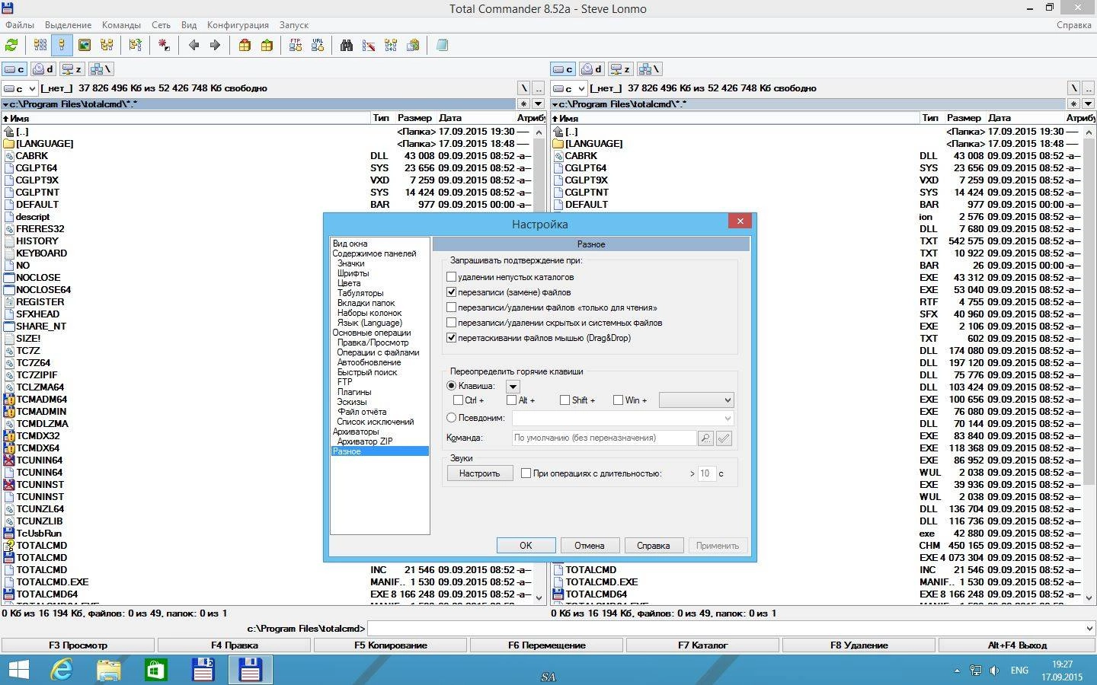Click the red asterisk invert selection icon
This screenshot has height=685, width=1097.
pyautogui.click(x=164, y=46)
